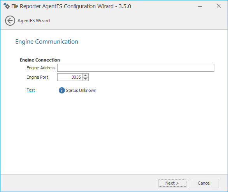Click the blue info status icon
The image size is (228, 192).
pyautogui.click(x=61, y=90)
